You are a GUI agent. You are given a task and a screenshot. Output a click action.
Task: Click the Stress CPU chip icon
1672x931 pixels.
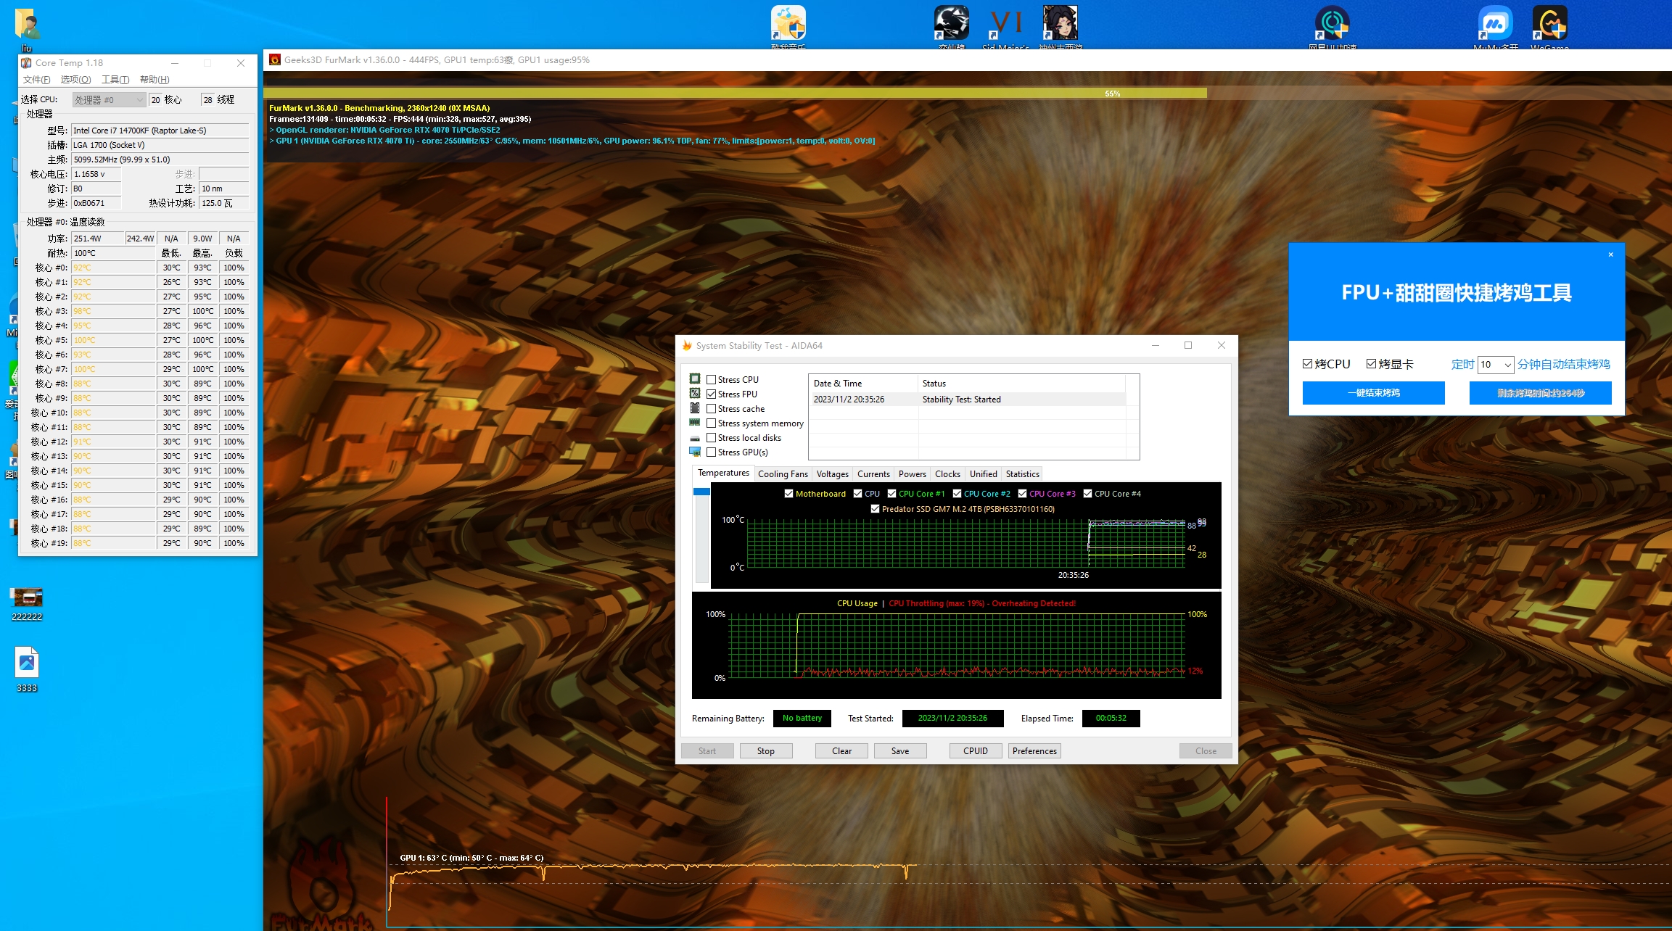pos(695,378)
